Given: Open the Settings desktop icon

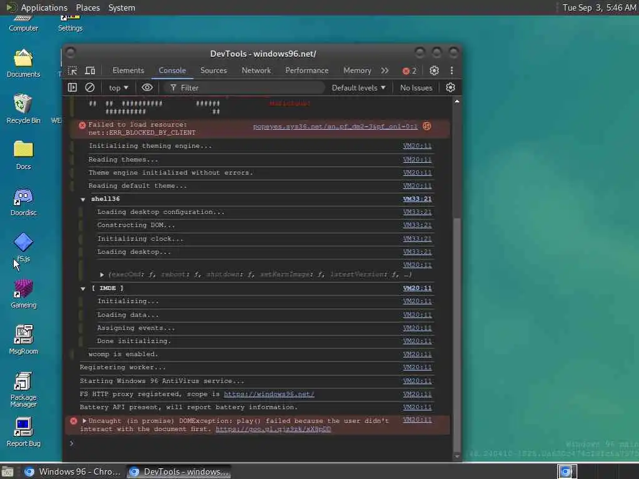Looking at the screenshot, I should (x=70, y=24).
